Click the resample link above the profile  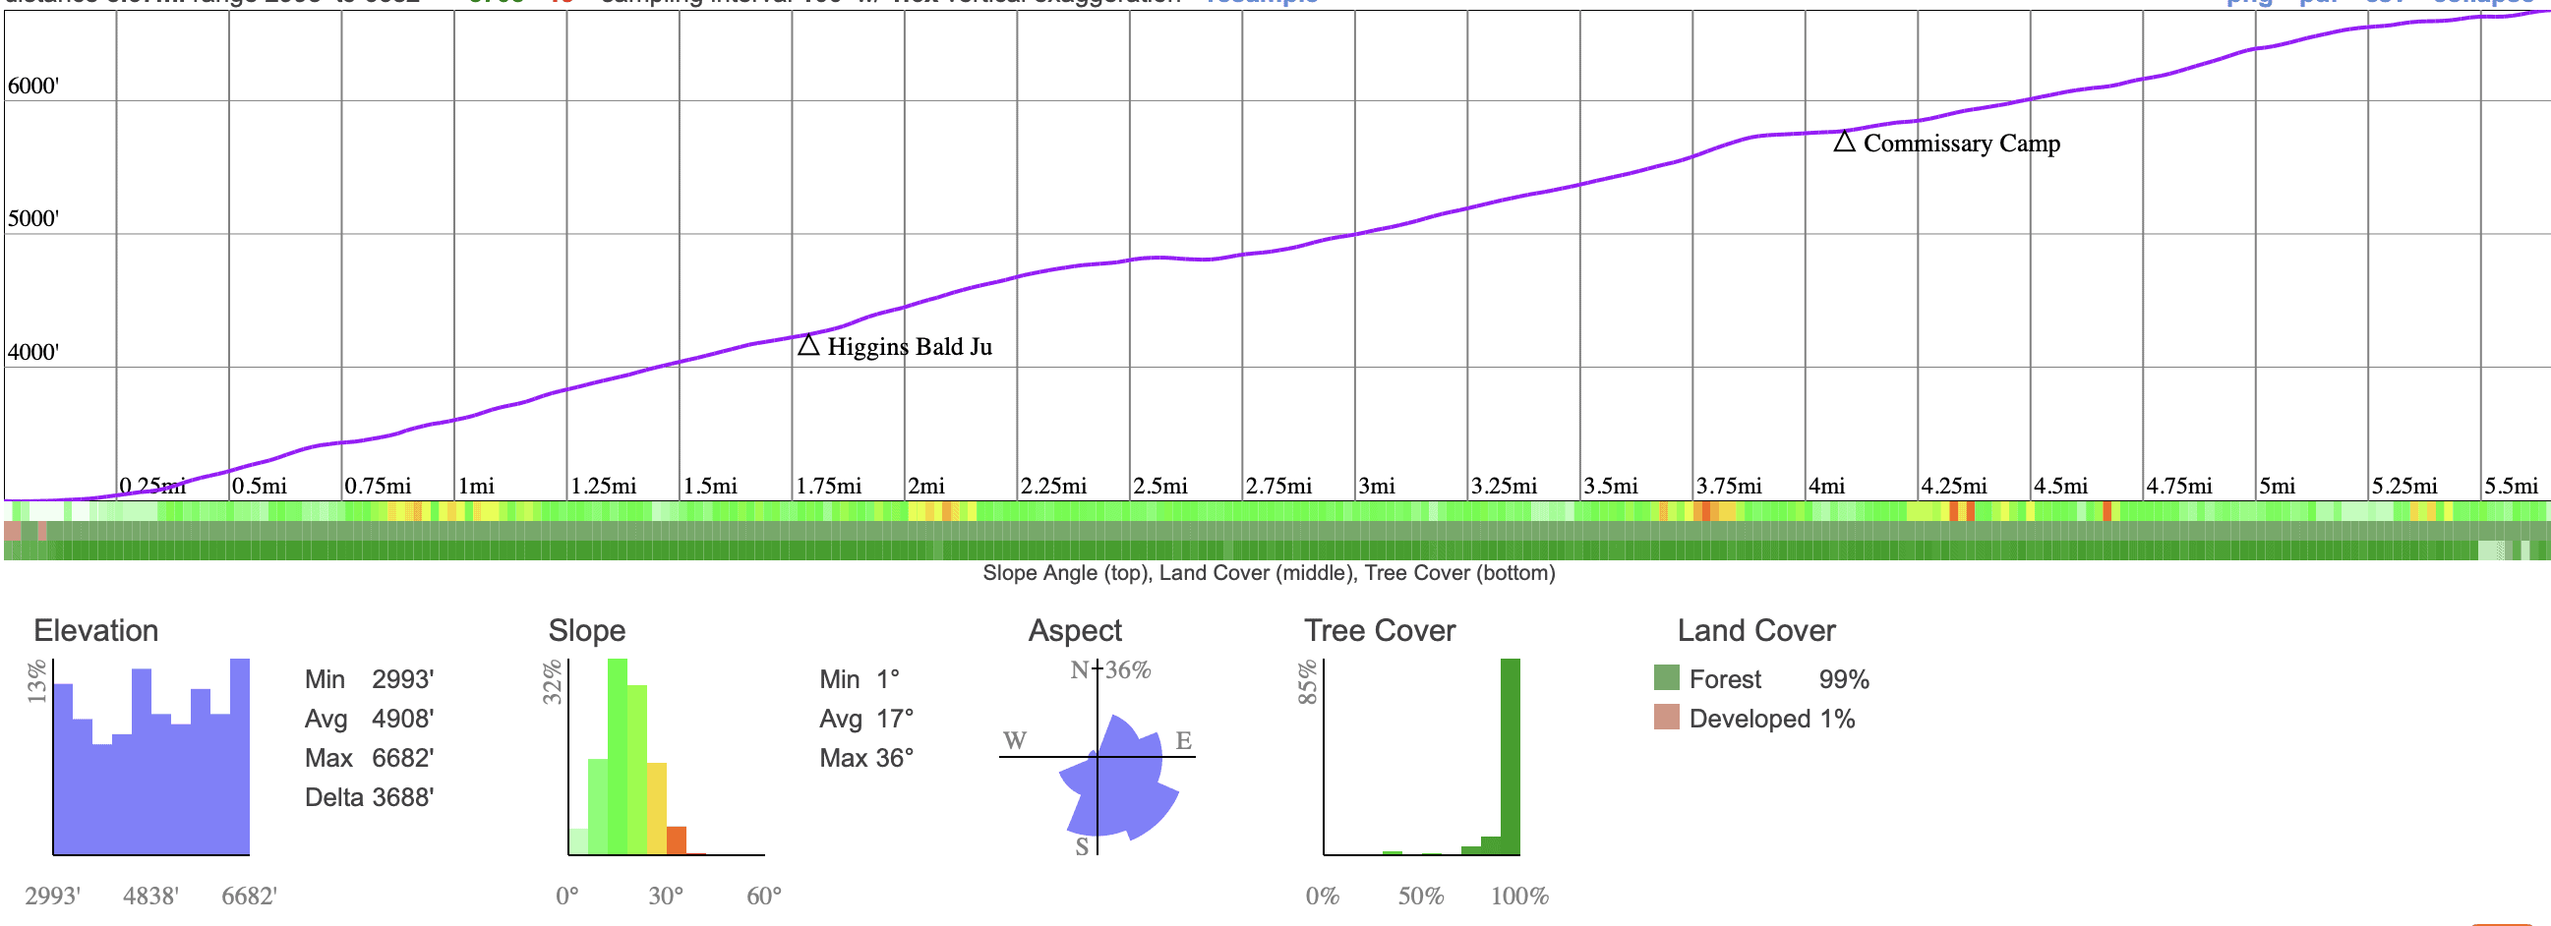click(x=1262, y=2)
